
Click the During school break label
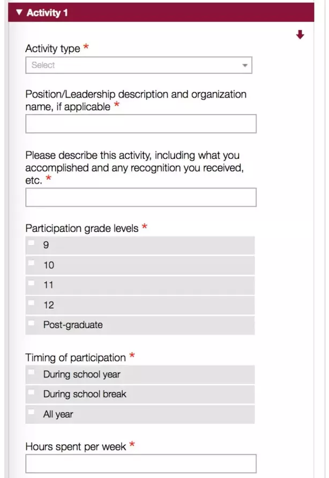85,394
